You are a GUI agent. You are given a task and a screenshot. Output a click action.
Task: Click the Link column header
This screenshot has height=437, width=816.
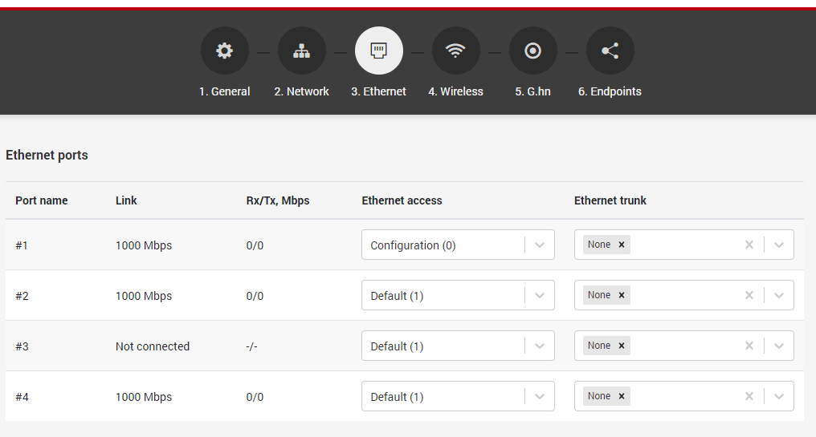point(126,200)
